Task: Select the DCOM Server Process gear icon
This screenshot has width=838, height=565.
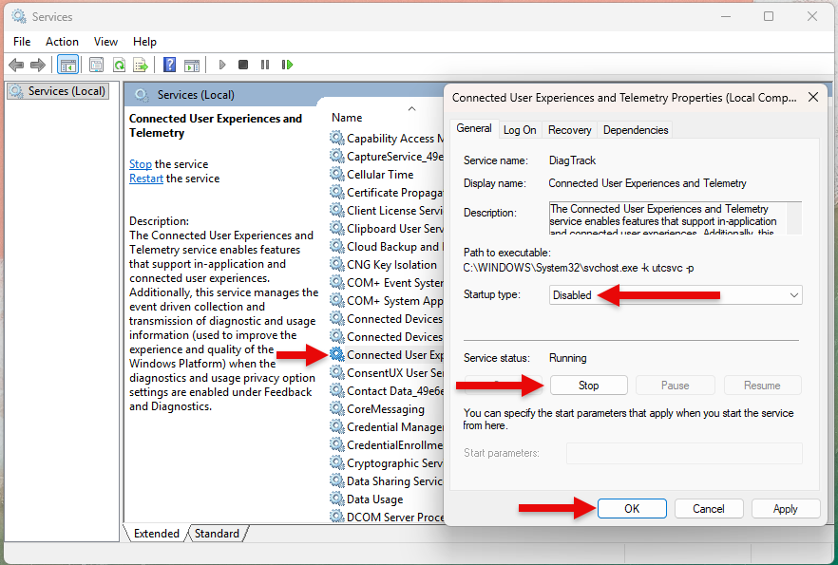Action: 336,517
